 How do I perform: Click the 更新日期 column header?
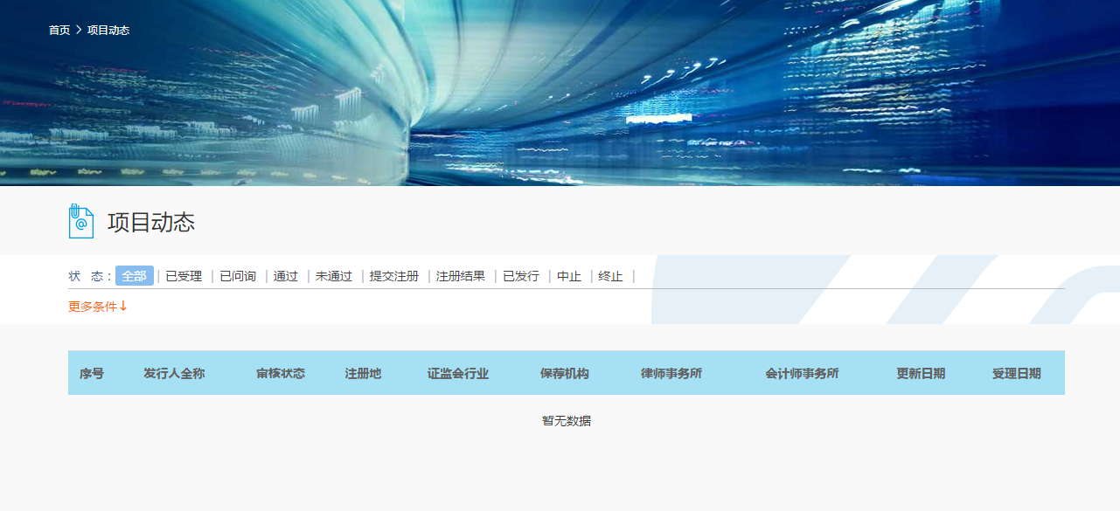tap(921, 373)
